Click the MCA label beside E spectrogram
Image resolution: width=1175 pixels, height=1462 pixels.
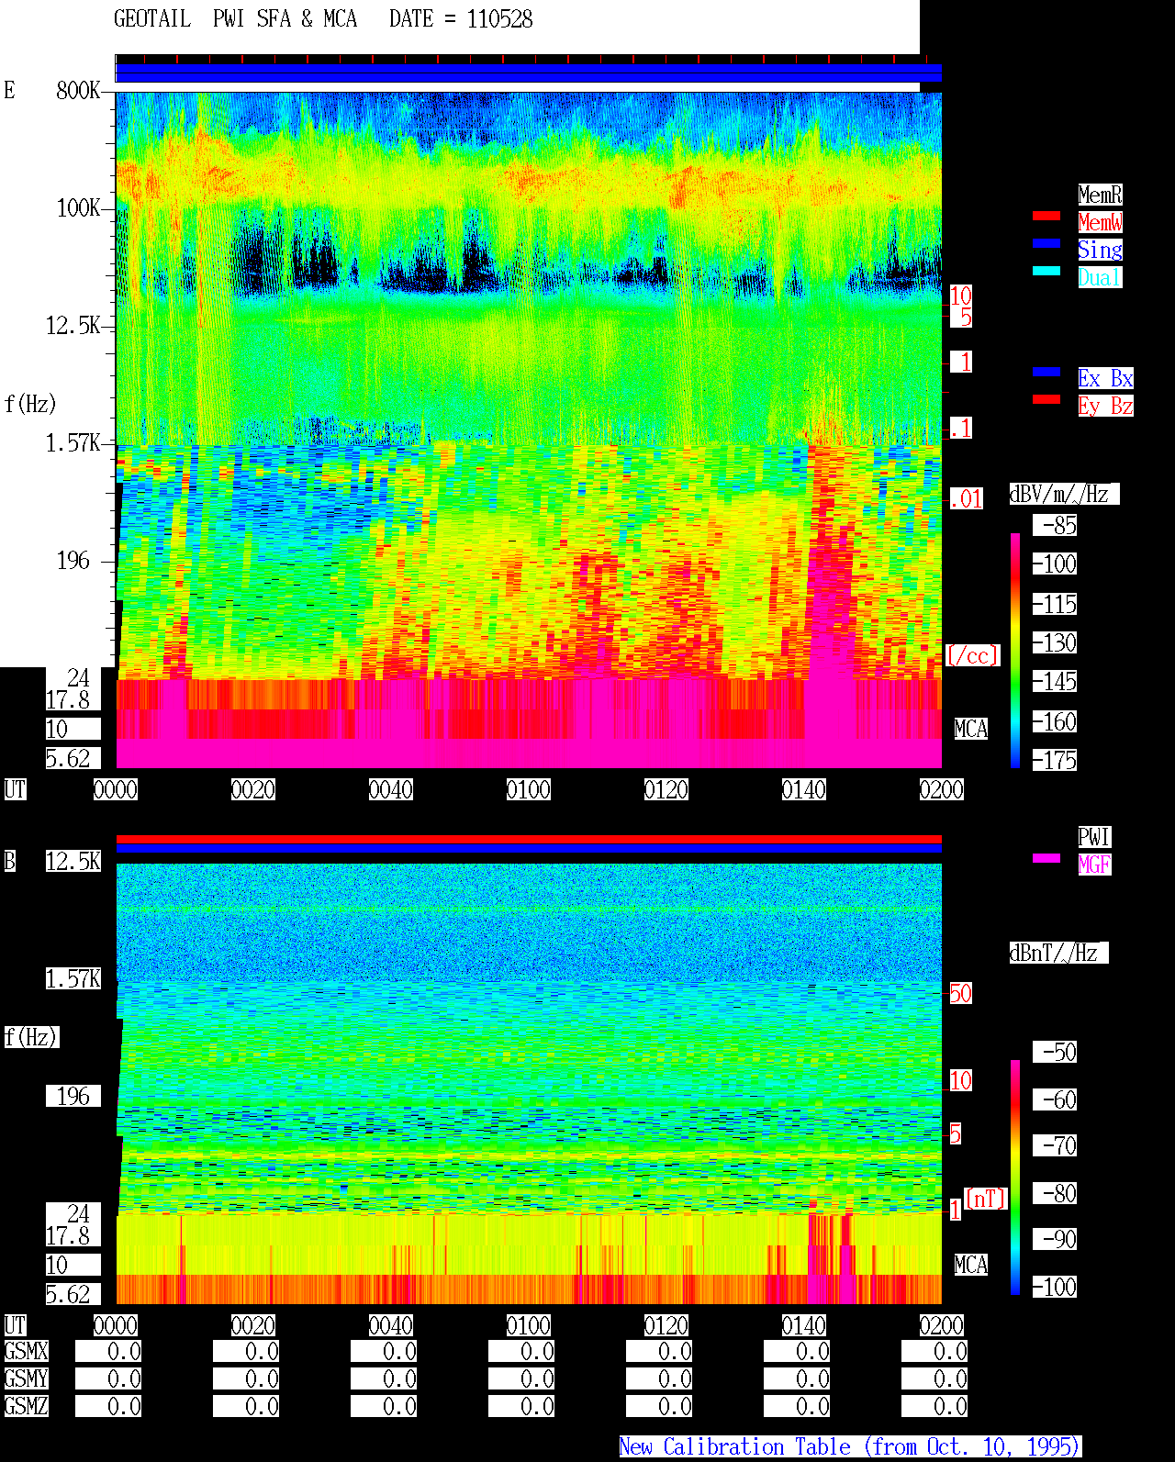pyautogui.click(x=971, y=729)
